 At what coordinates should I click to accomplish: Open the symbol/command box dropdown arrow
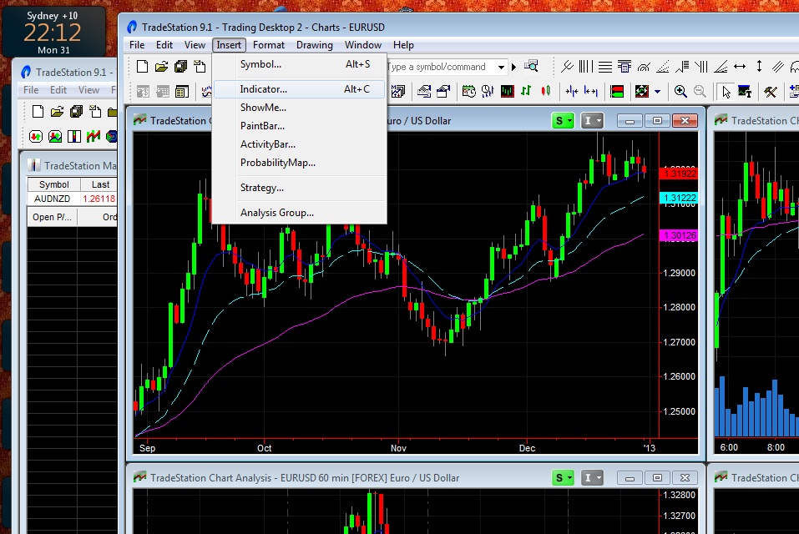click(502, 67)
